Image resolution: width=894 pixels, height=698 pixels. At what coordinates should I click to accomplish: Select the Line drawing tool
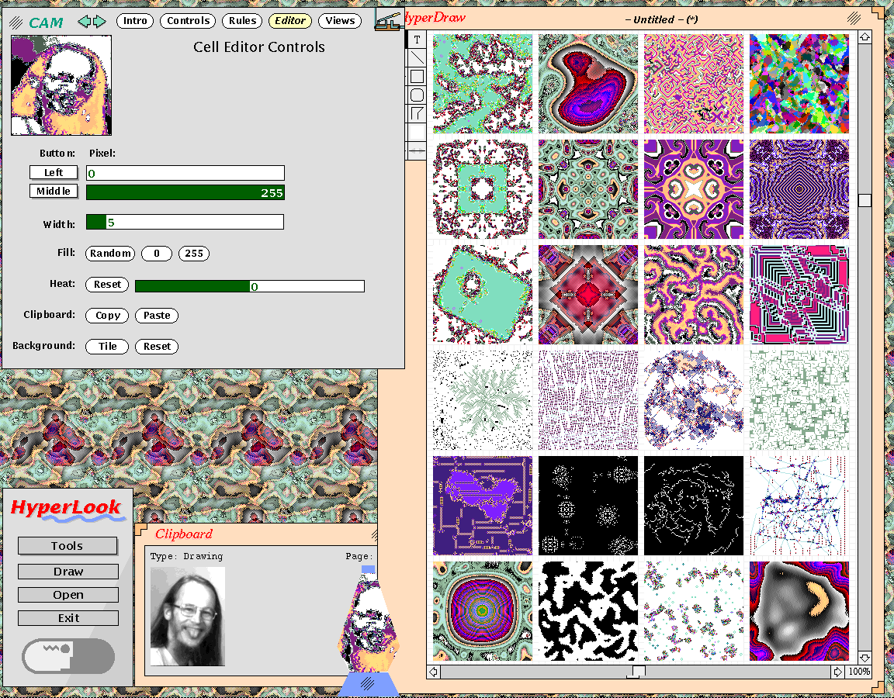417,58
